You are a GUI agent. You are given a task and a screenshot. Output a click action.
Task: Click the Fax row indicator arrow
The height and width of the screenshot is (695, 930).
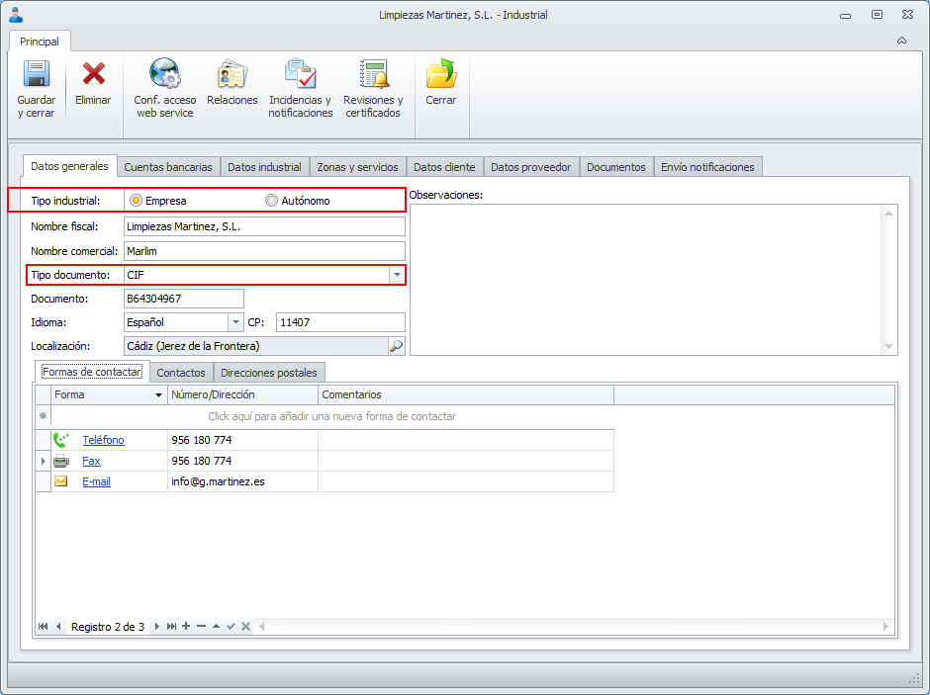pyautogui.click(x=43, y=461)
